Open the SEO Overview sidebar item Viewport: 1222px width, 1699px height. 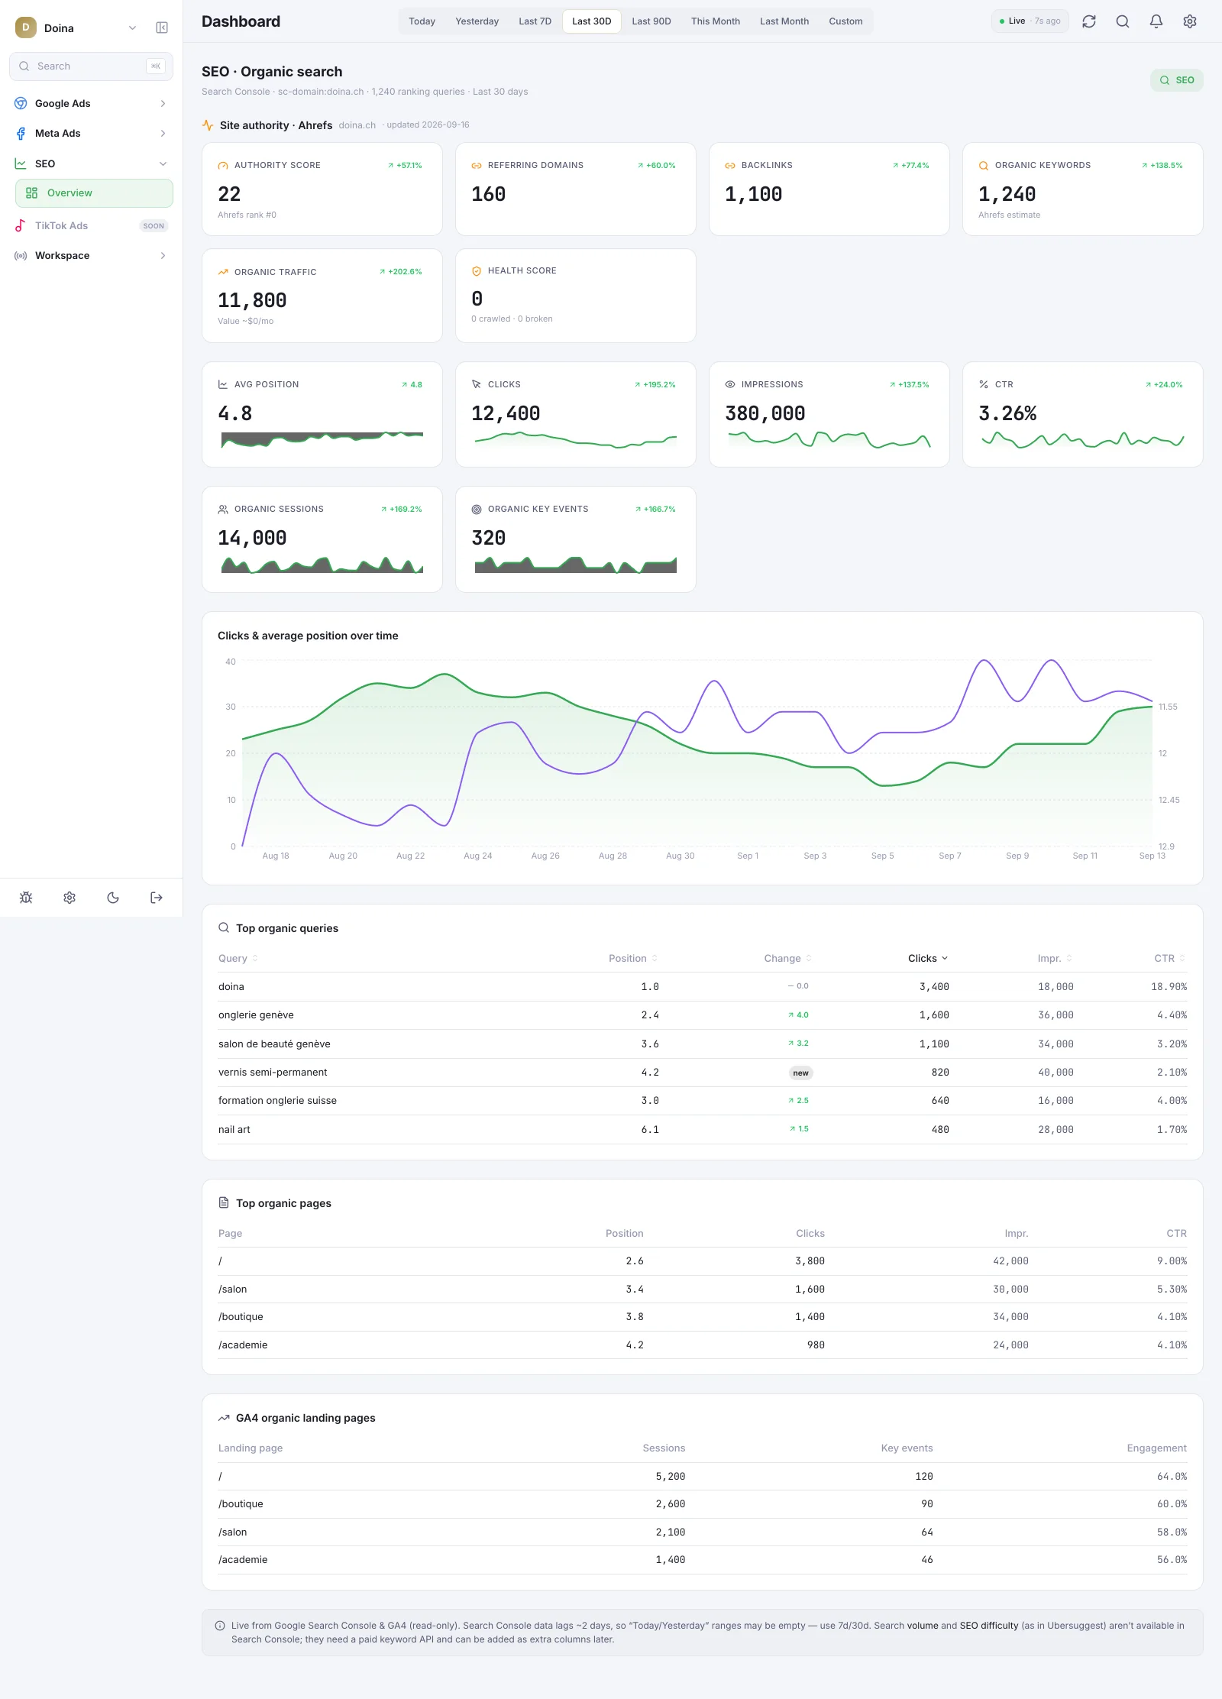click(x=94, y=193)
